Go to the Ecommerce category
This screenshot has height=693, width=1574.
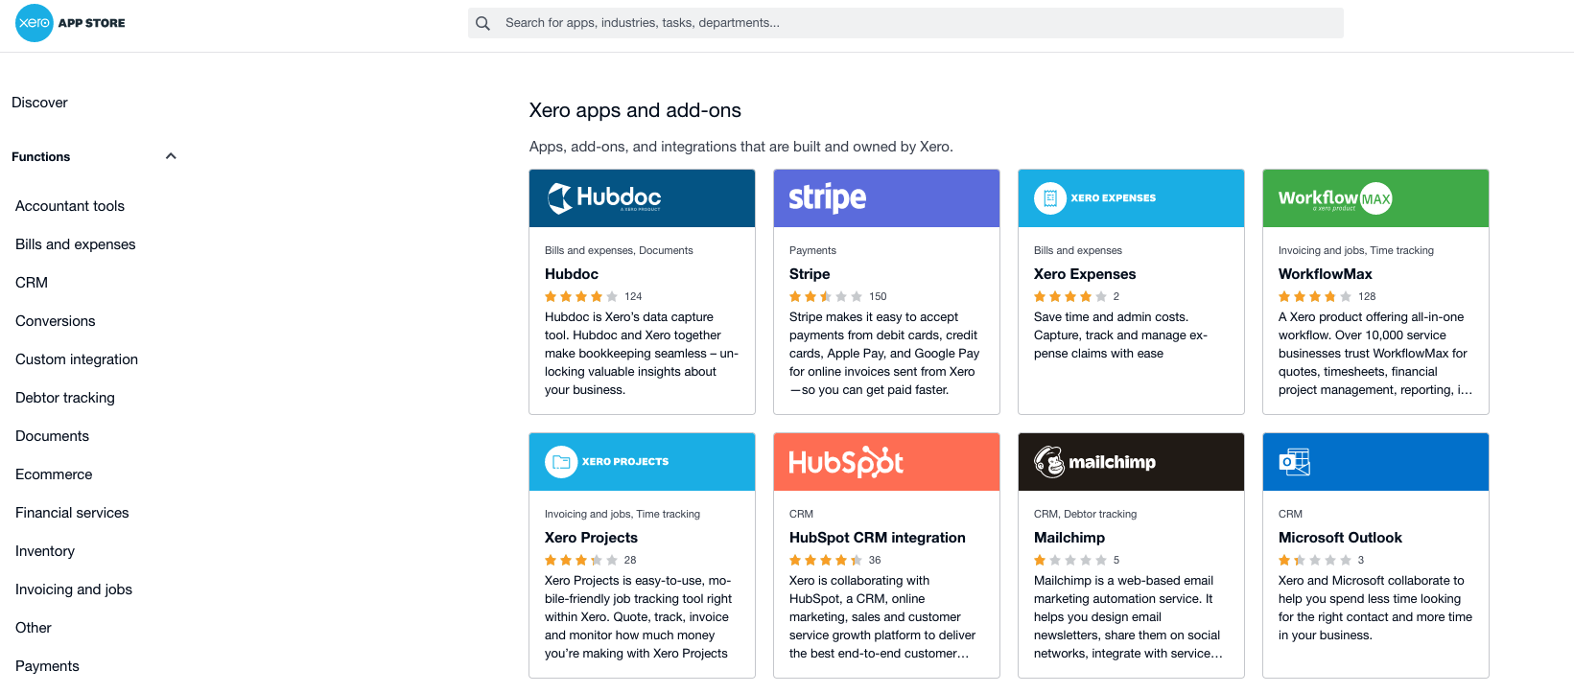54,474
